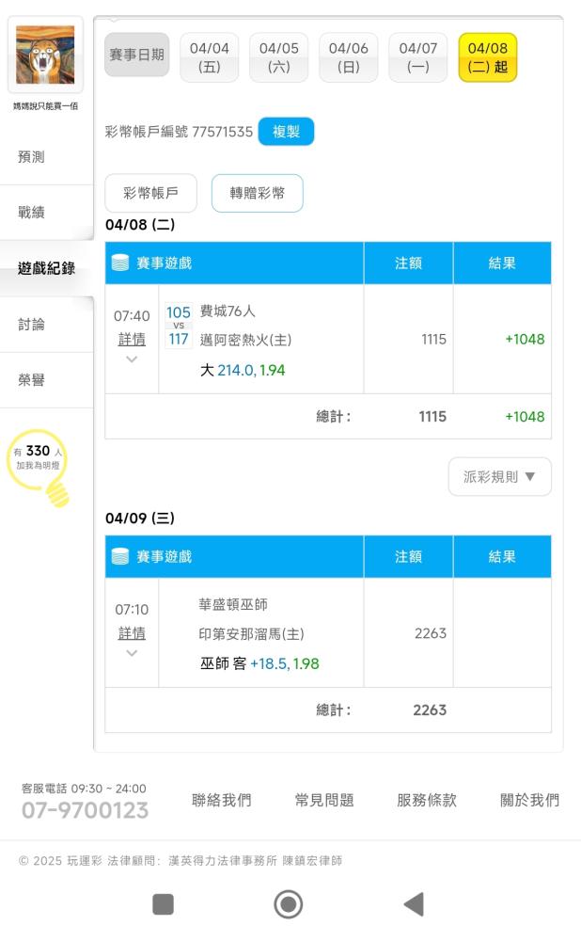
Task: Open 詳情 link for the 07:40 game
Action: coord(132,340)
